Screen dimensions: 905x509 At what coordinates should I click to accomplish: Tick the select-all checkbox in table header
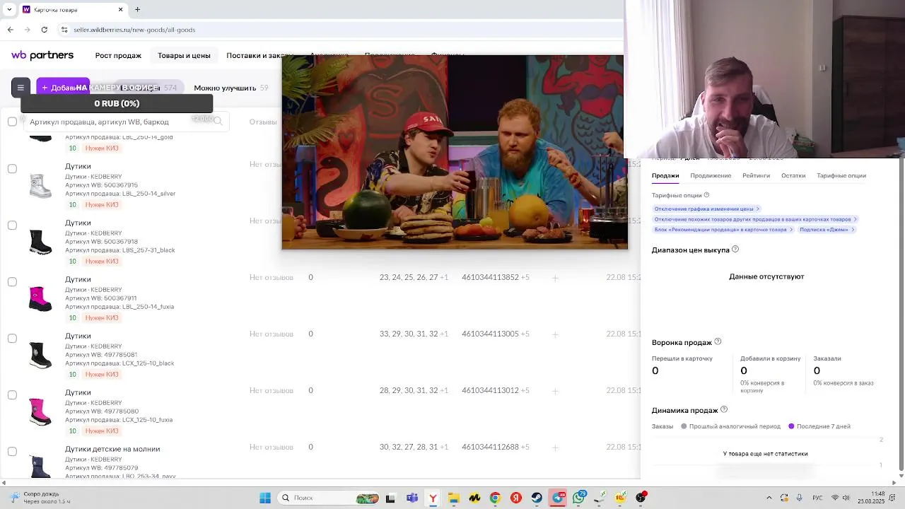(12, 122)
